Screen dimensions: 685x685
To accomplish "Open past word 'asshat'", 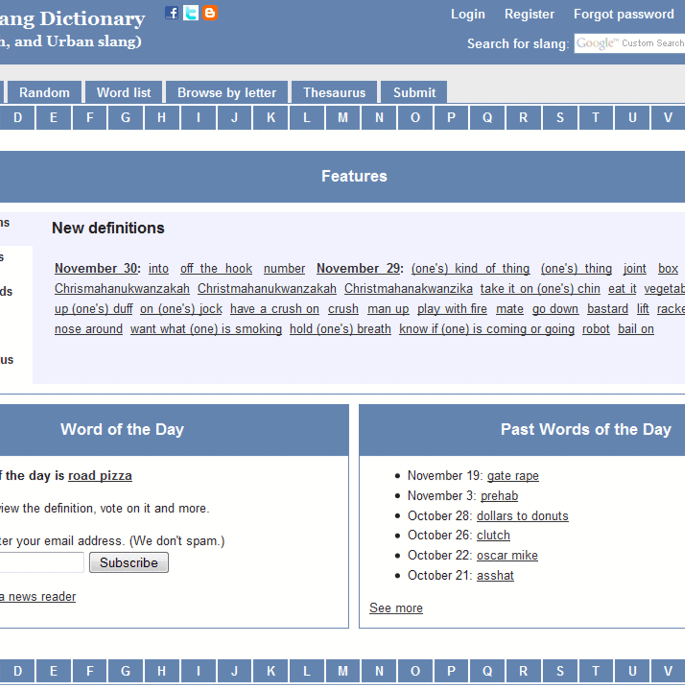I will (495, 575).
